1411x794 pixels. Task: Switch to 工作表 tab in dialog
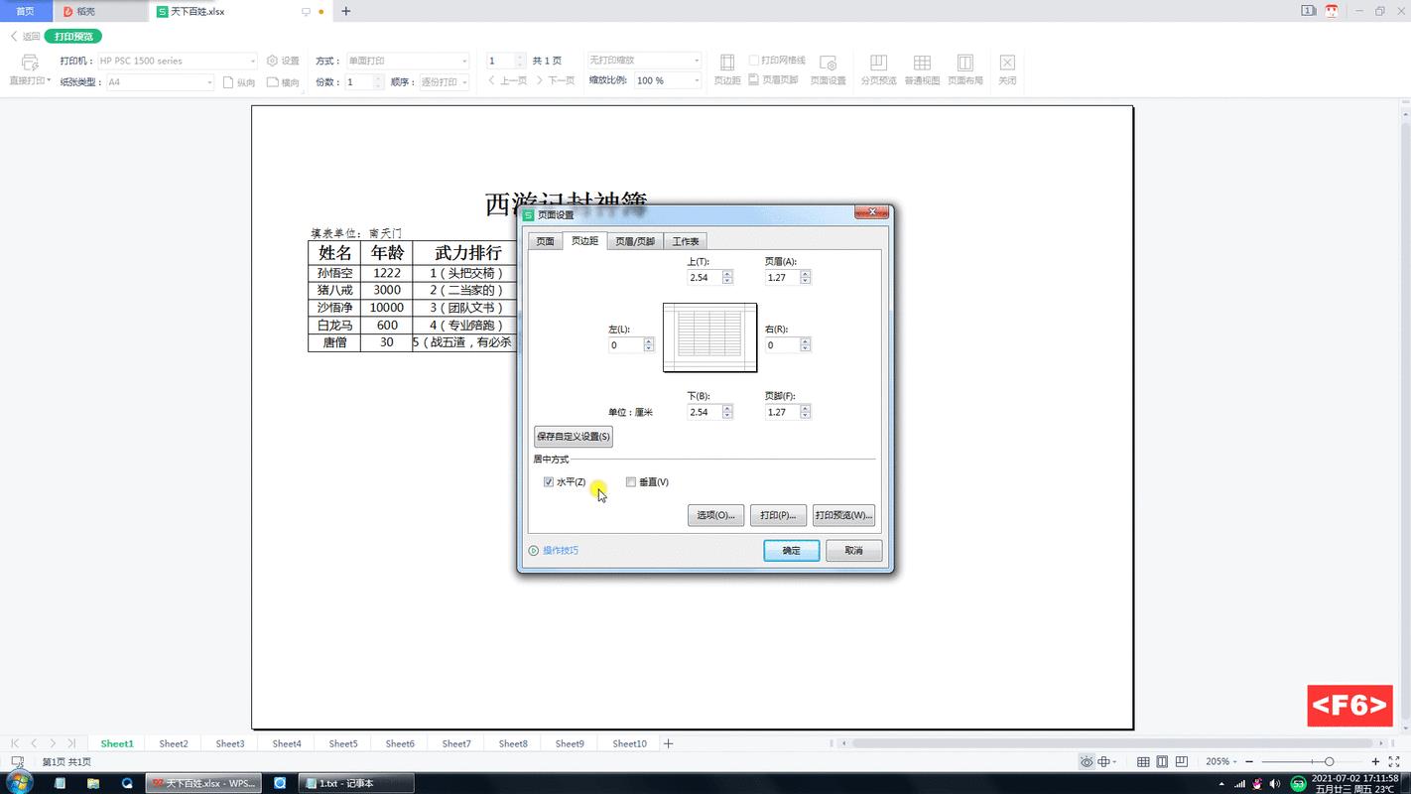(x=686, y=241)
